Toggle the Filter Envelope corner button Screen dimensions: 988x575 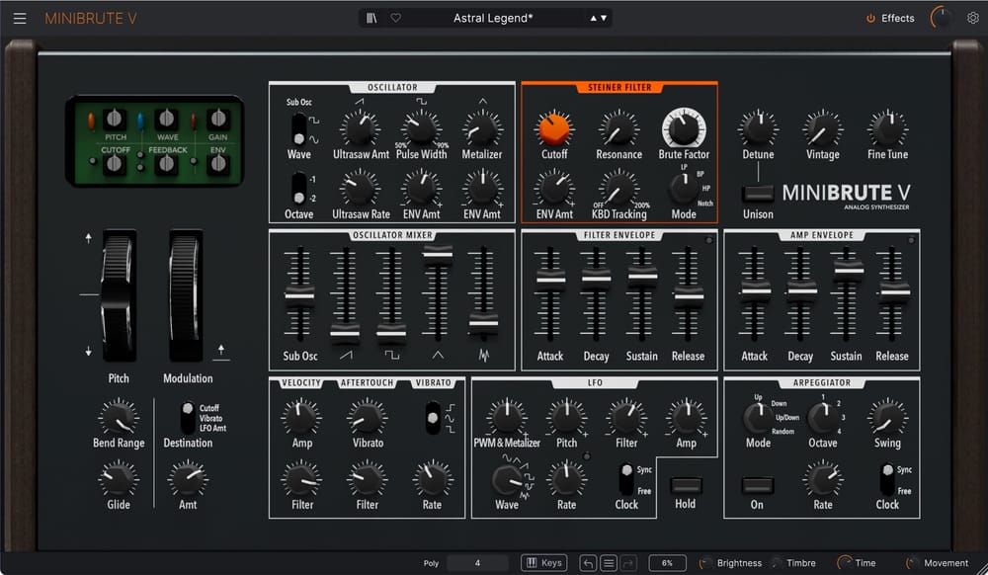pyautogui.click(x=708, y=240)
